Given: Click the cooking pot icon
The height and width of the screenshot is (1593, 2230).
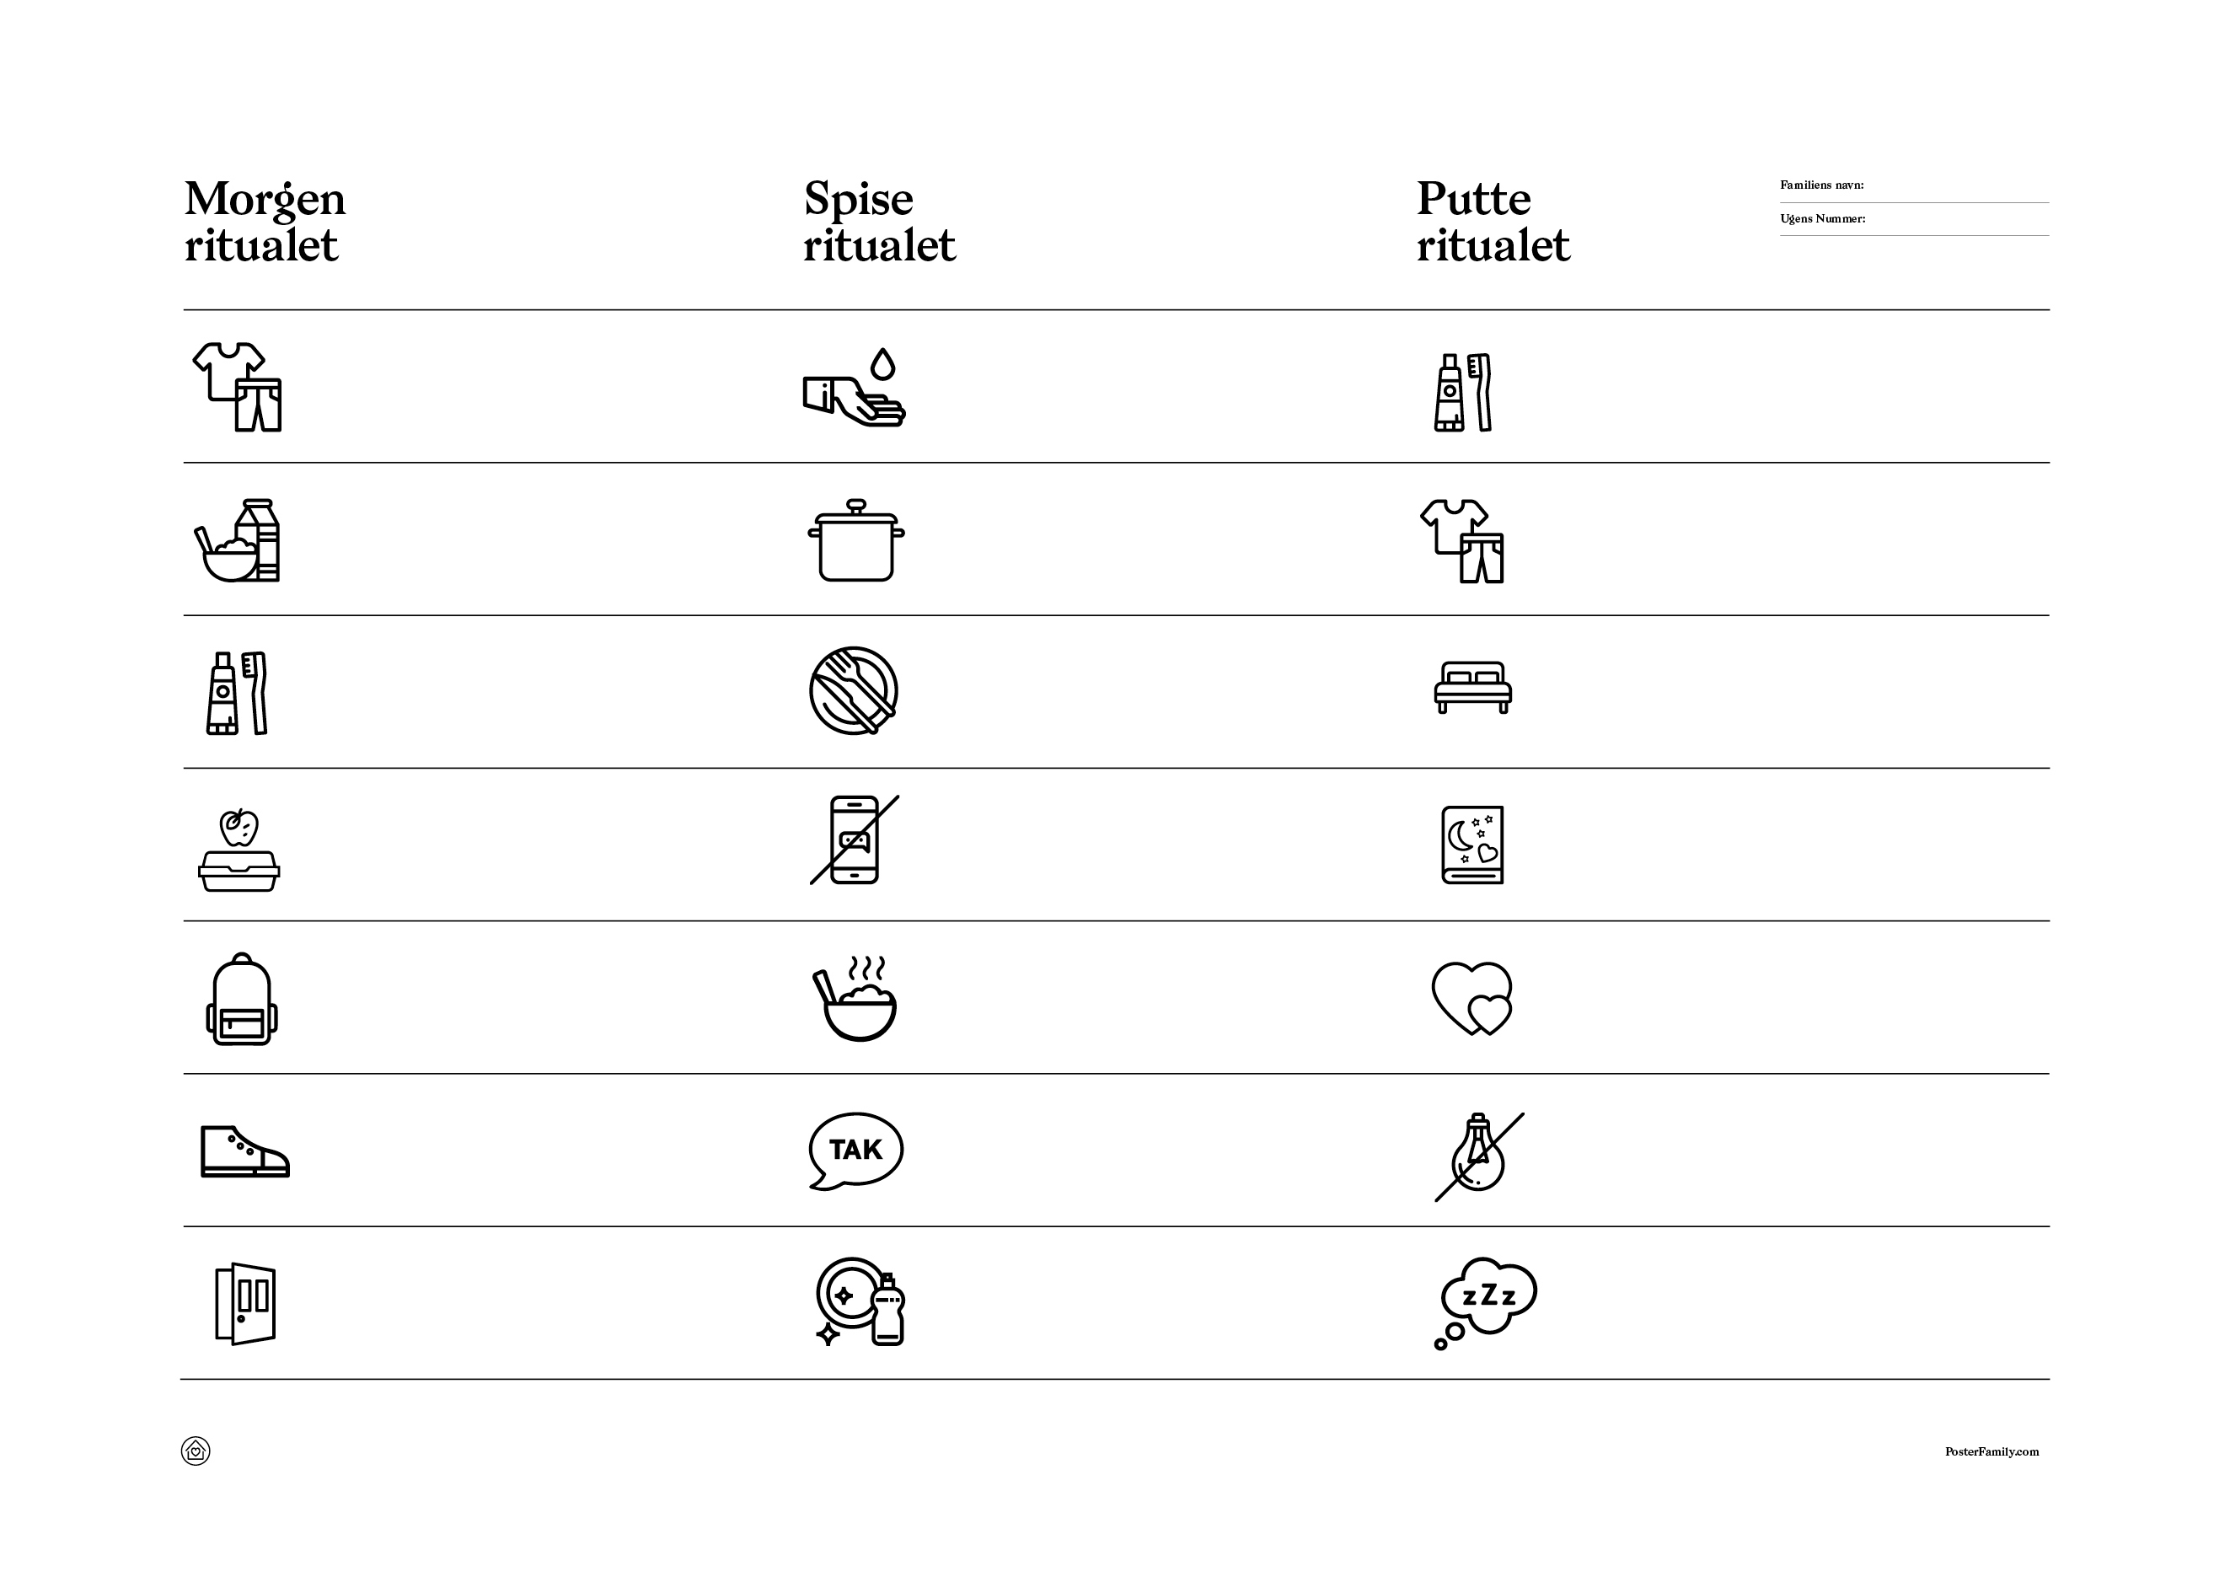Looking at the screenshot, I should coord(856,539).
